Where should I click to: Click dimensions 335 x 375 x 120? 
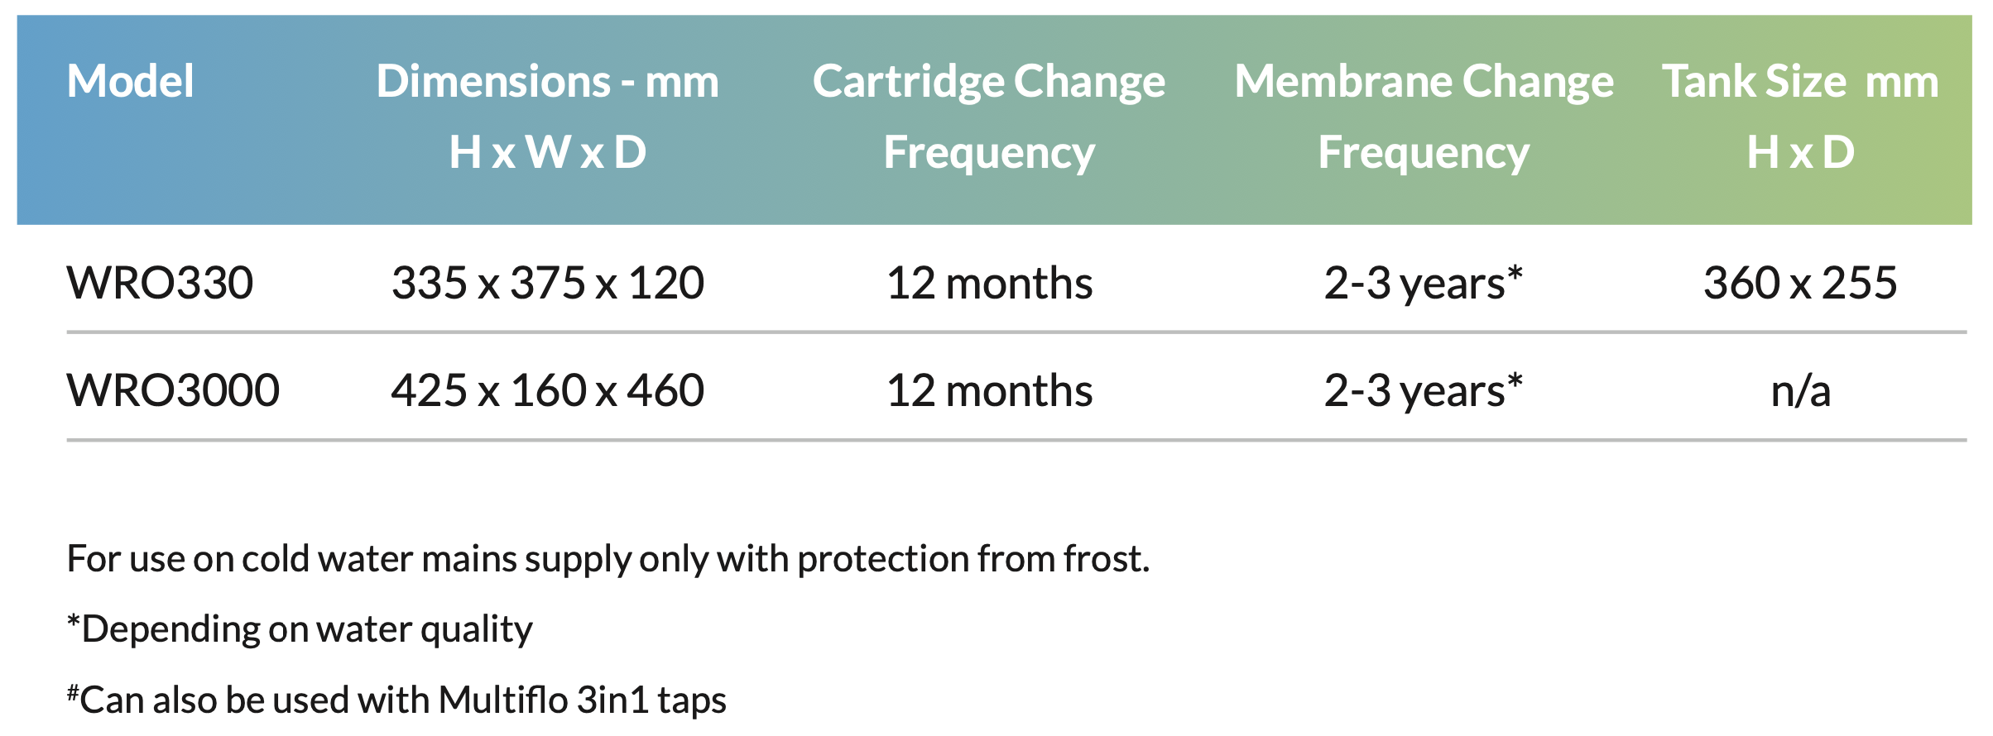548,283
